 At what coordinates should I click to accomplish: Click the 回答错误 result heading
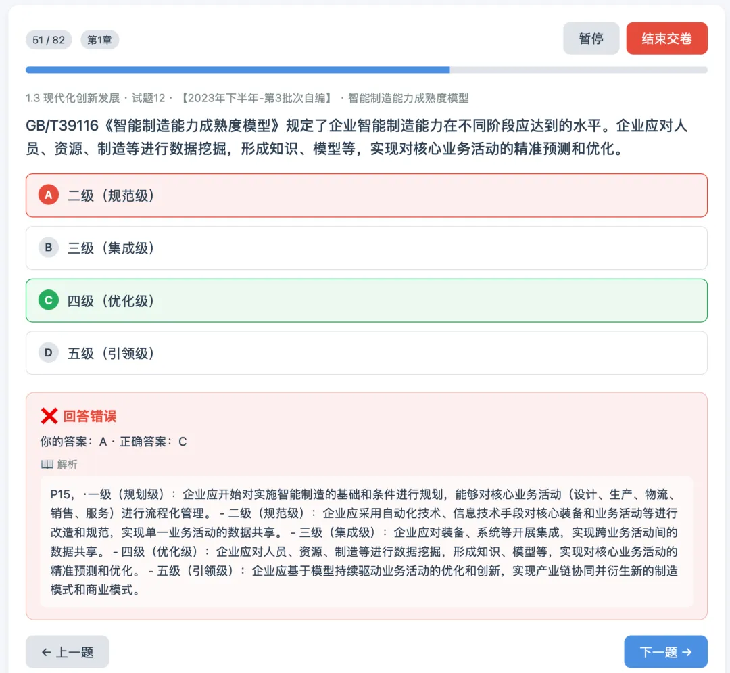tap(89, 416)
